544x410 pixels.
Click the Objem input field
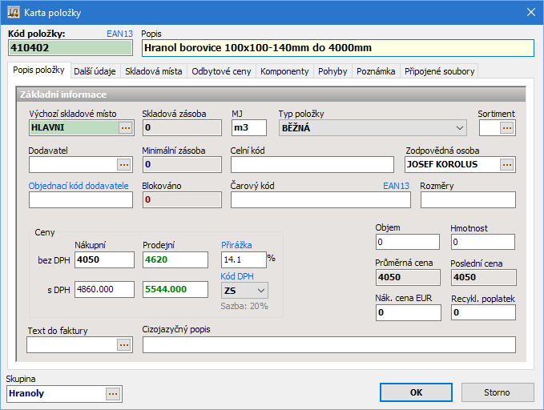(408, 242)
